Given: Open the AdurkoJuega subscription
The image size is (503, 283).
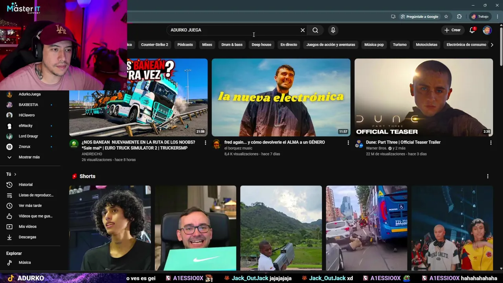Looking at the screenshot, I should [30, 94].
